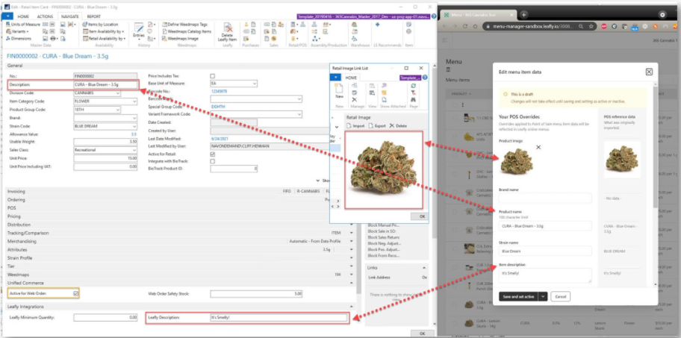This screenshot has width=681, height=338.
Task: Switch to the HOME ribbon tab in the Retail Item Card
Action: pos(23,16)
